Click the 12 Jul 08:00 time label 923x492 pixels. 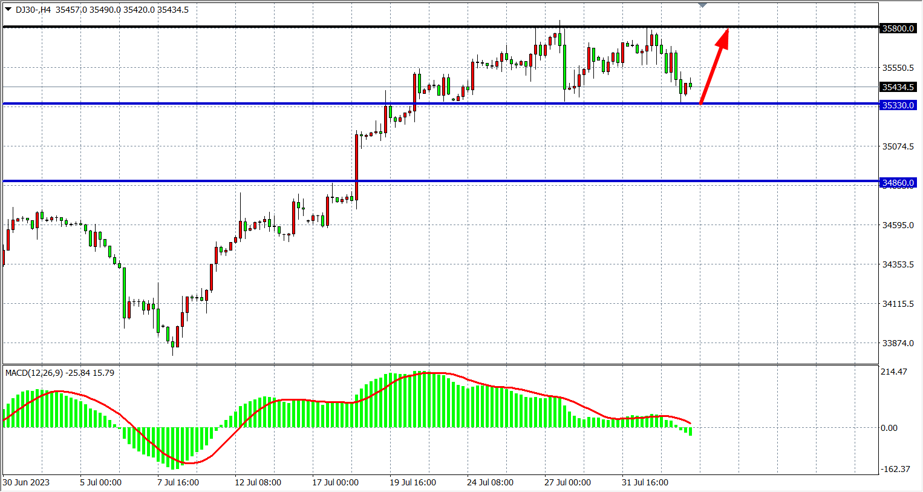click(x=258, y=482)
